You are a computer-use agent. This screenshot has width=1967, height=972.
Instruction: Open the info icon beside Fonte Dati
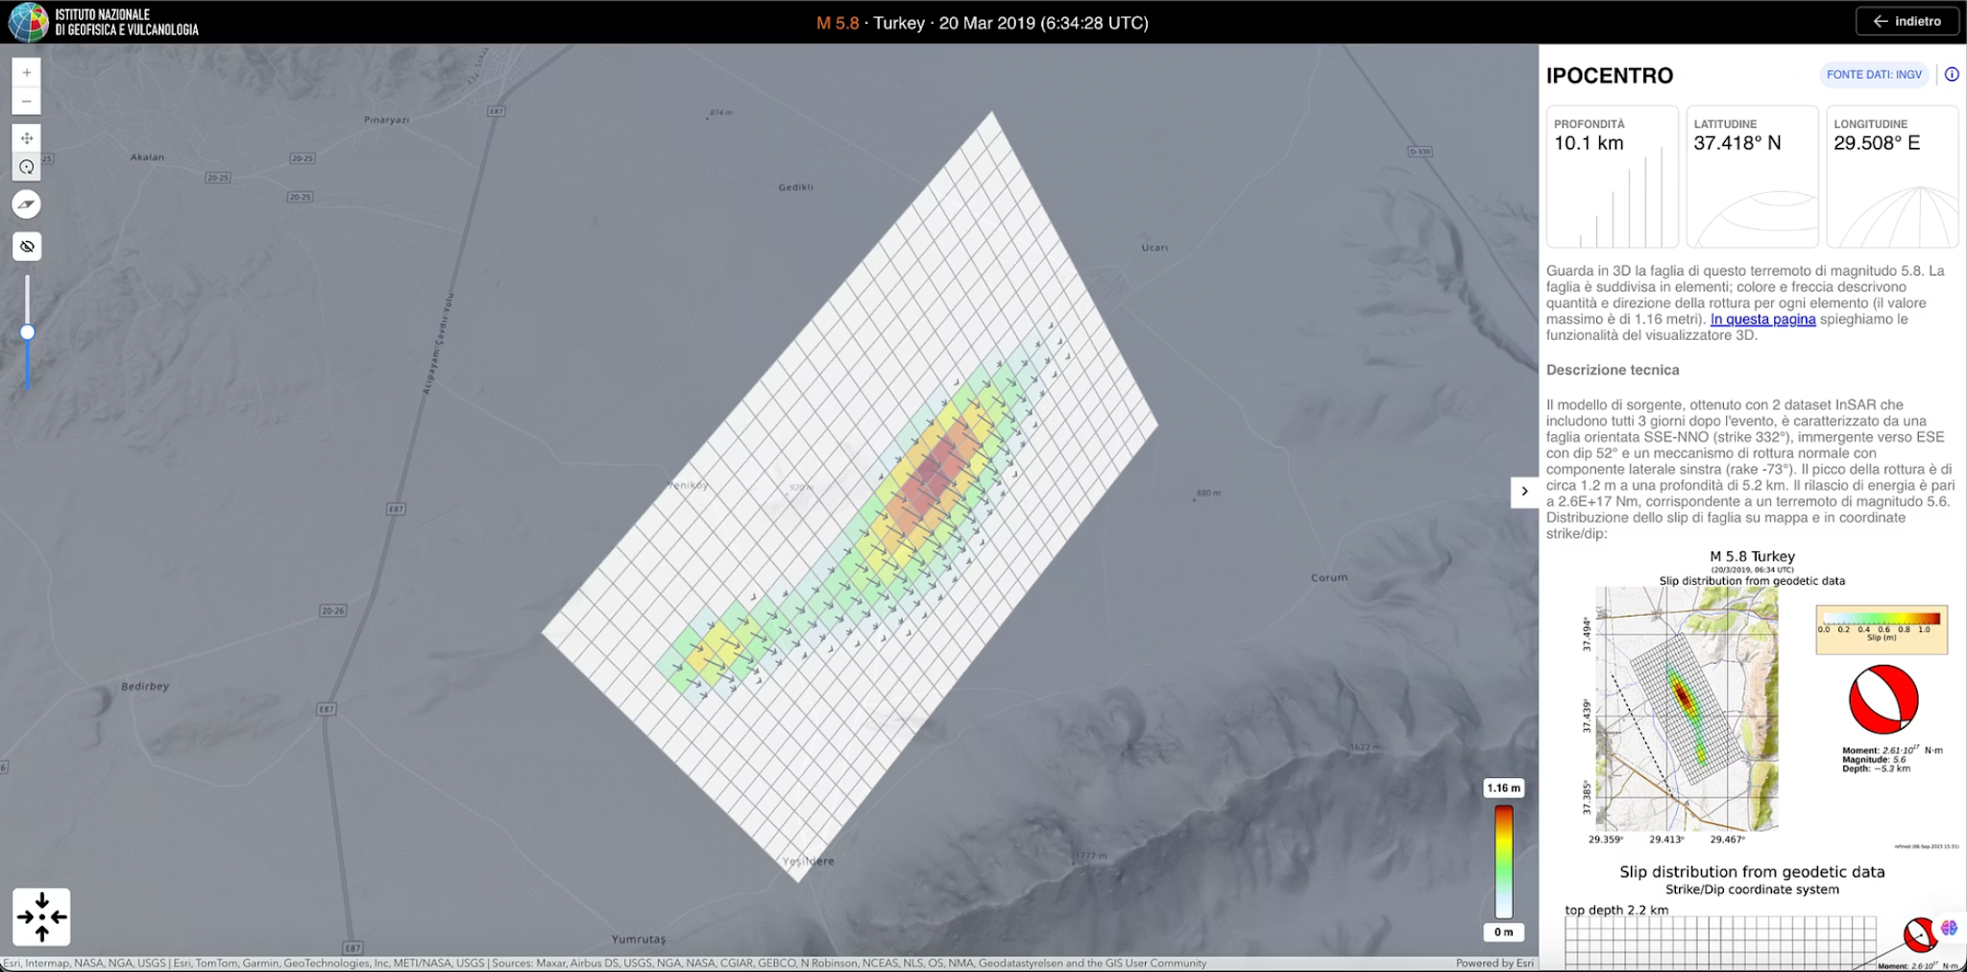tap(1952, 74)
